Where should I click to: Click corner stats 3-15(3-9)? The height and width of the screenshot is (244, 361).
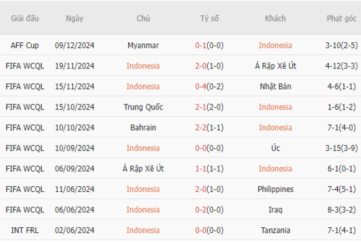click(x=342, y=148)
